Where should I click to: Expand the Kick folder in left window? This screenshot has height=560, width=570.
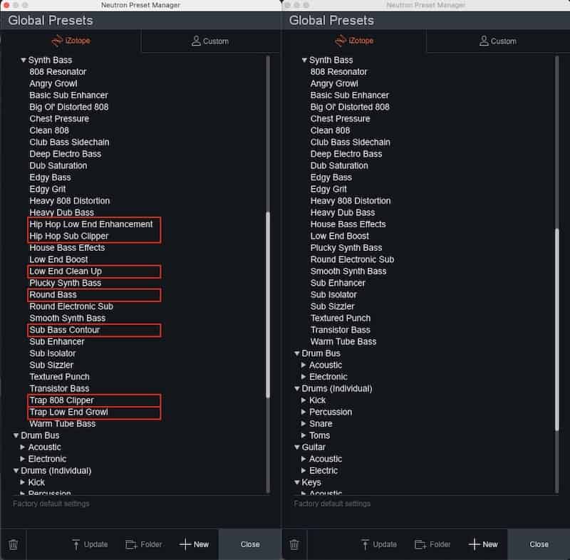[x=23, y=482]
